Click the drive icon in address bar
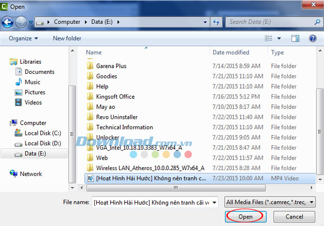Image resolution: width=324 pixels, height=226 pixels. coord(40,22)
